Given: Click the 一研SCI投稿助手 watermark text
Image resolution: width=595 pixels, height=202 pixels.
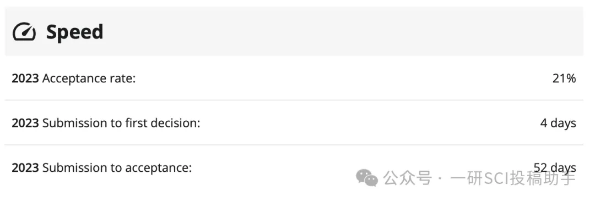Looking at the screenshot, I should 513,178.
